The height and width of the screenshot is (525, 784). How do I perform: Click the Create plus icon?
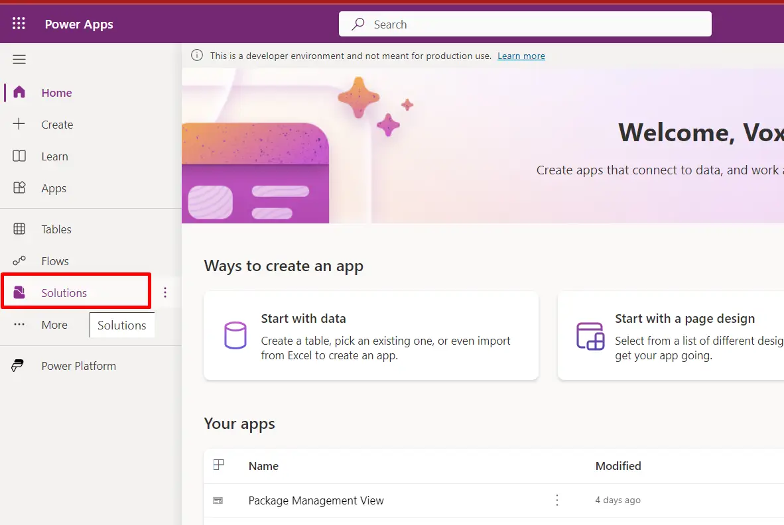[19, 124]
